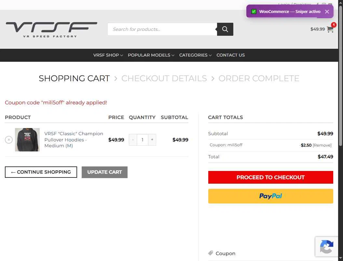This screenshot has width=343, height=261.
Task: Dismiss the WooCommerce Sniper notification
Action: (x=327, y=12)
